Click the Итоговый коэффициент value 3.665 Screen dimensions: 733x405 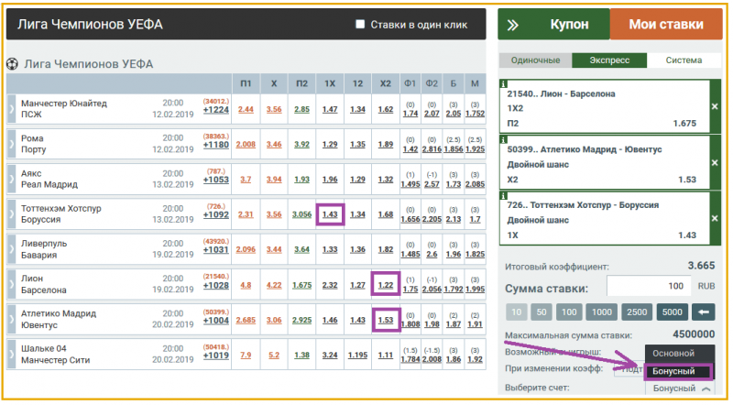pos(701,266)
